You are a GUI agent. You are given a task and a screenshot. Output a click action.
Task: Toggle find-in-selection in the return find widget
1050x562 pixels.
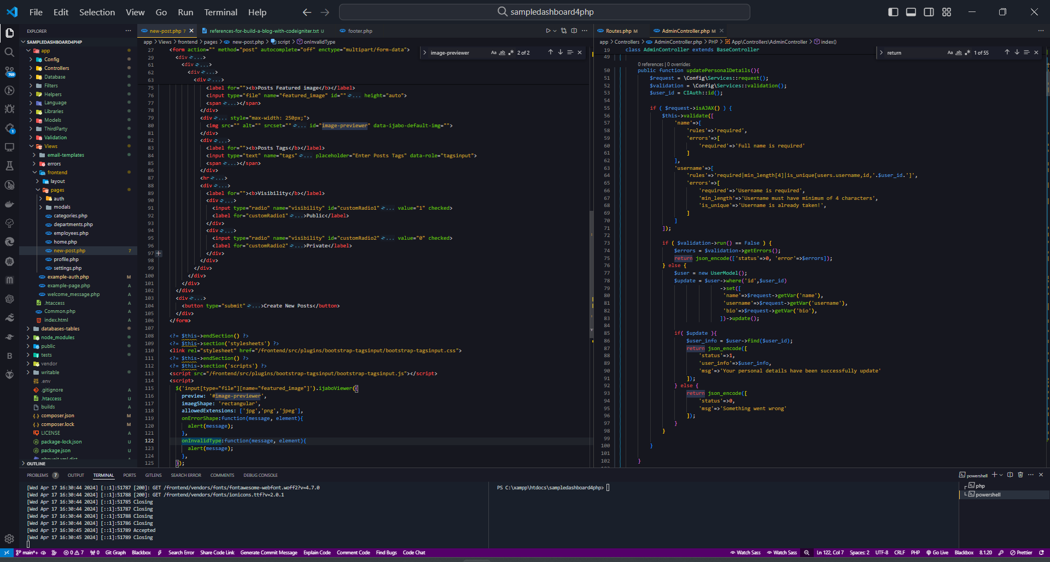coord(1026,52)
